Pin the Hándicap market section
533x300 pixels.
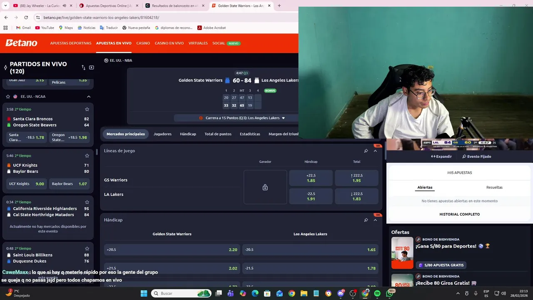pos(366,220)
